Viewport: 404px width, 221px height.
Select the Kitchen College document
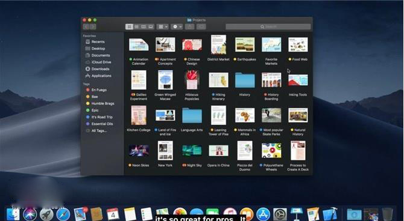[139, 115]
